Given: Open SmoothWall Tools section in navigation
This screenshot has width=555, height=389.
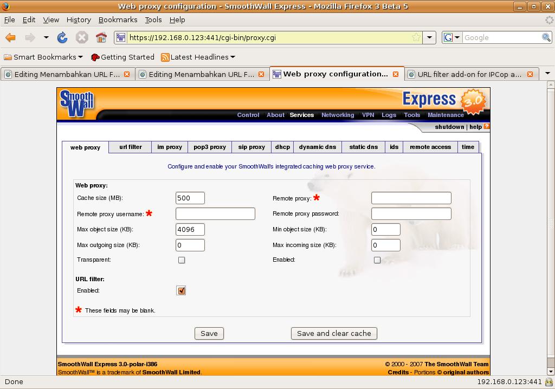Looking at the screenshot, I should coord(412,115).
